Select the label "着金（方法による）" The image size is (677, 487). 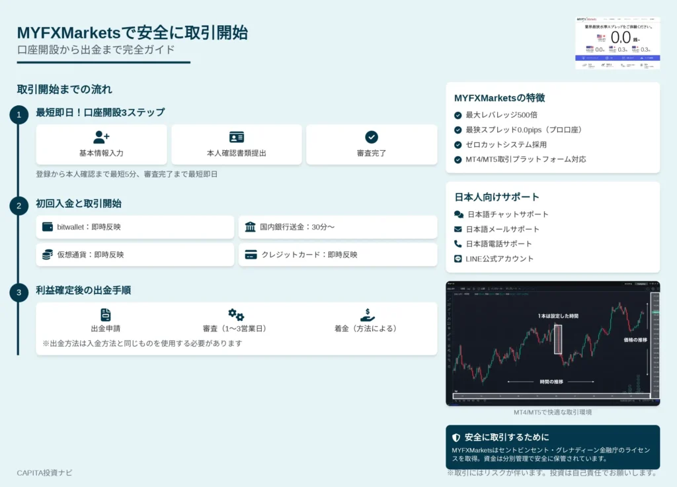coord(368,328)
